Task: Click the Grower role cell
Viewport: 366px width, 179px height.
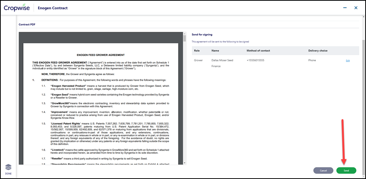Action: (x=198, y=60)
